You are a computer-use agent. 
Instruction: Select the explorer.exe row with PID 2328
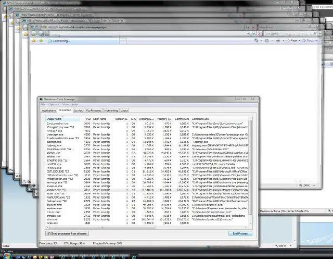(147, 205)
